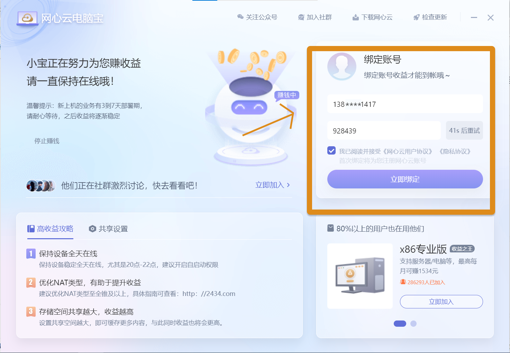Open 关注公众号 from the top bar
Viewport: 510px width, 353px height.
[x=257, y=17]
